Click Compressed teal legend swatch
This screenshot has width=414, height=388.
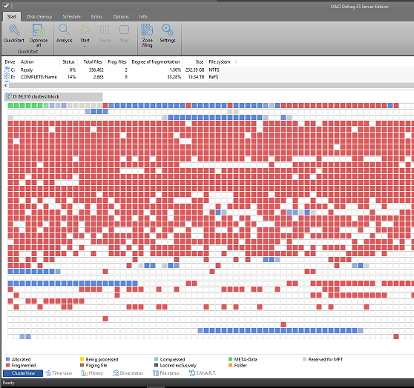coord(156,359)
